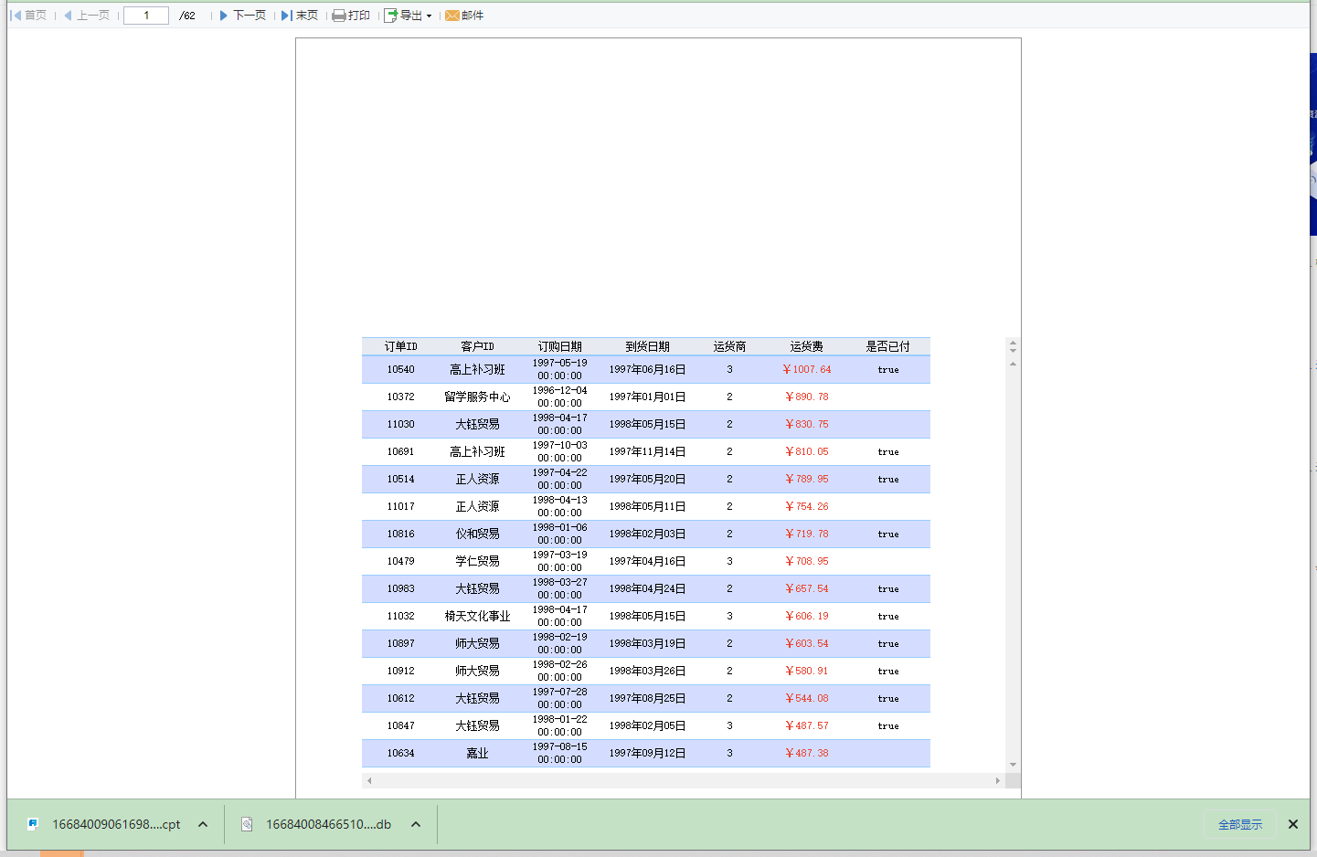The height and width of the screenshot is (857, 1317).
Task: Click the 邮件 envelope icon
Action: coord(452,16)
